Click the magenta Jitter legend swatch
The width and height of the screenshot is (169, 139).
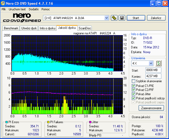click(x=90, y=122)
